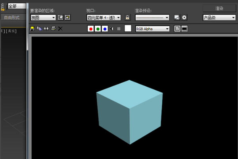Viewport: 238px width, 159px height.
Task: Click the edit region icon
Action: coord(60,17)
